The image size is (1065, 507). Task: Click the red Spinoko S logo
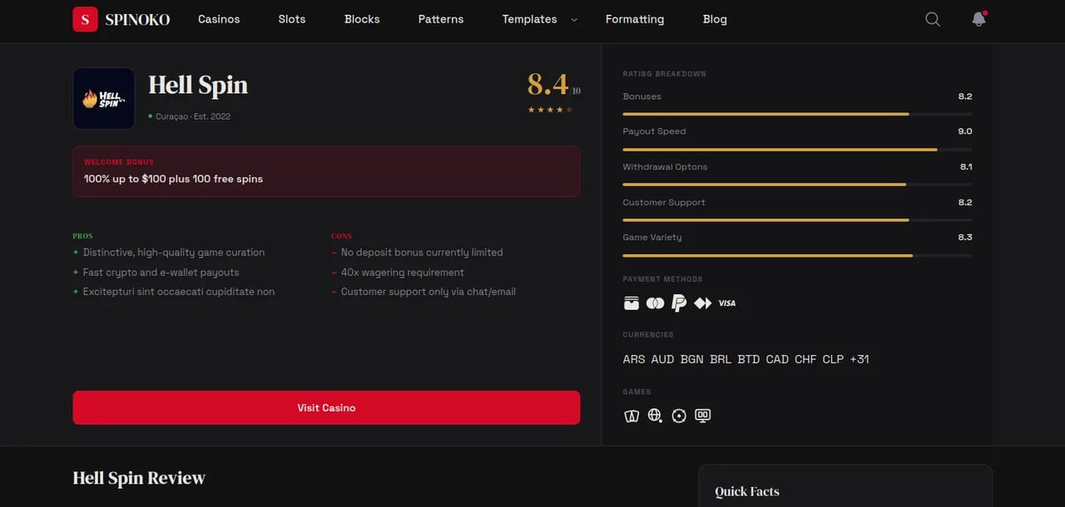pos(85,19)
